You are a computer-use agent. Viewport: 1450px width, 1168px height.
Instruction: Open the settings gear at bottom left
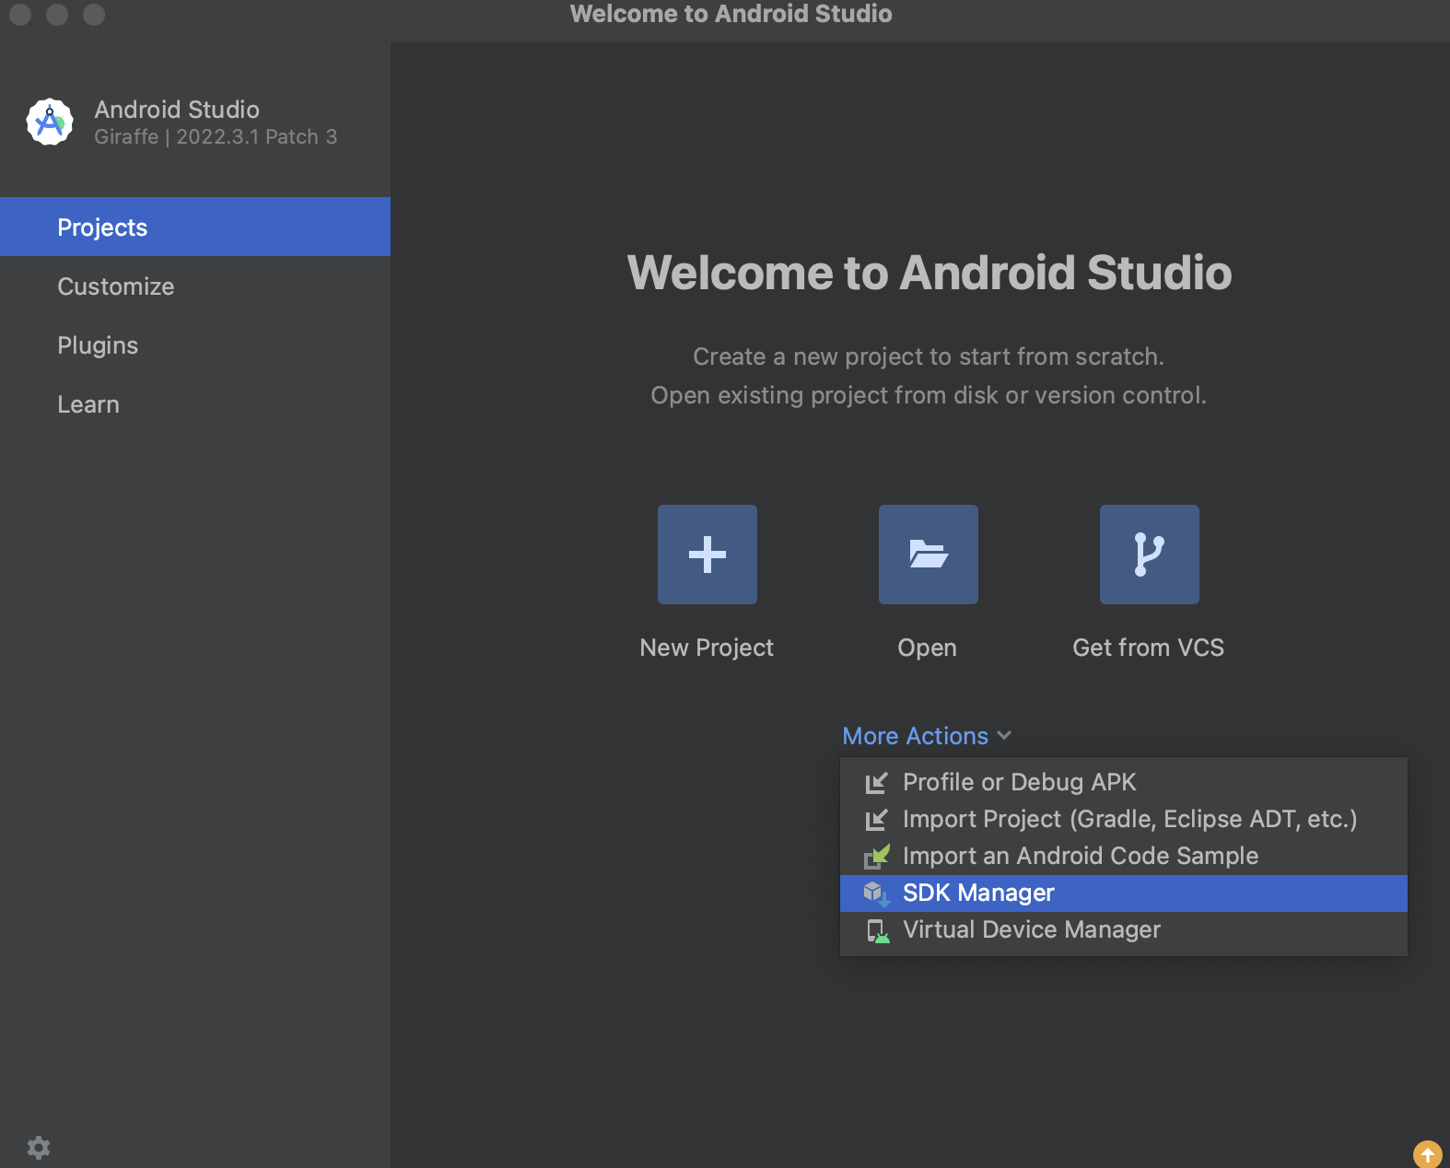pyautogui.click(x=39, y=1148)
